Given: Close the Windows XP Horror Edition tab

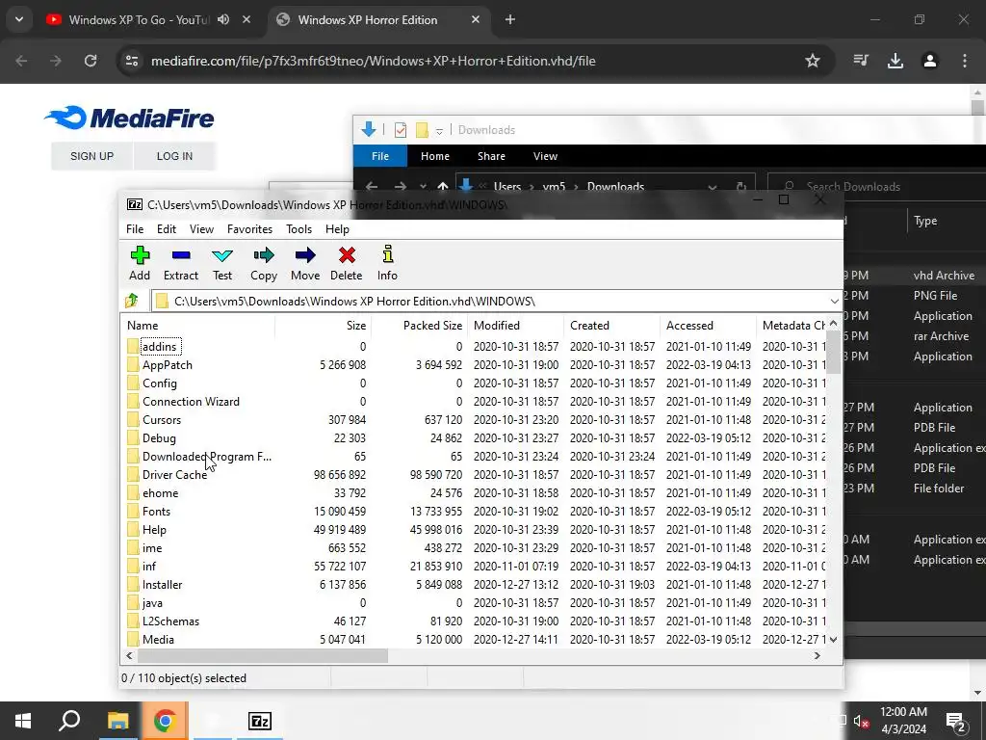Looking at the screenshot, I should click(476, 19).
